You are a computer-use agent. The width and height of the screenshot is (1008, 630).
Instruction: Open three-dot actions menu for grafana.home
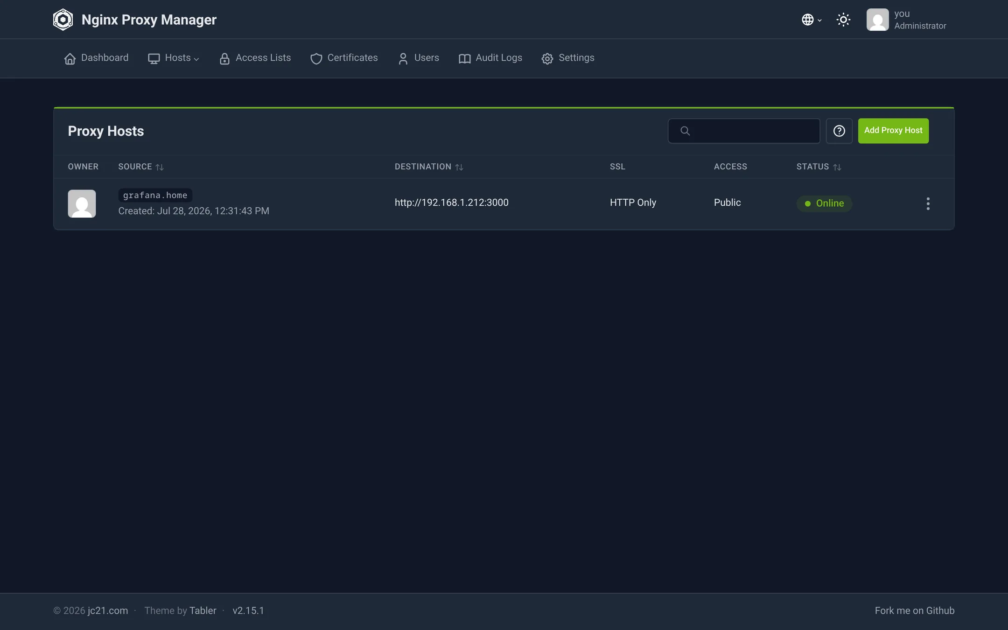coord(928,203)
